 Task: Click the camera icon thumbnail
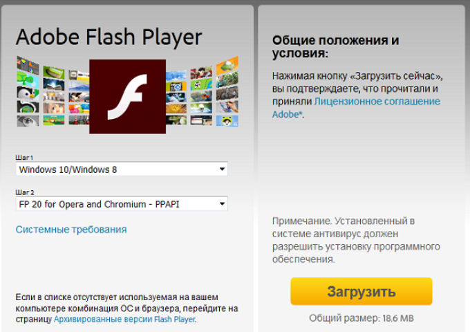176,86
